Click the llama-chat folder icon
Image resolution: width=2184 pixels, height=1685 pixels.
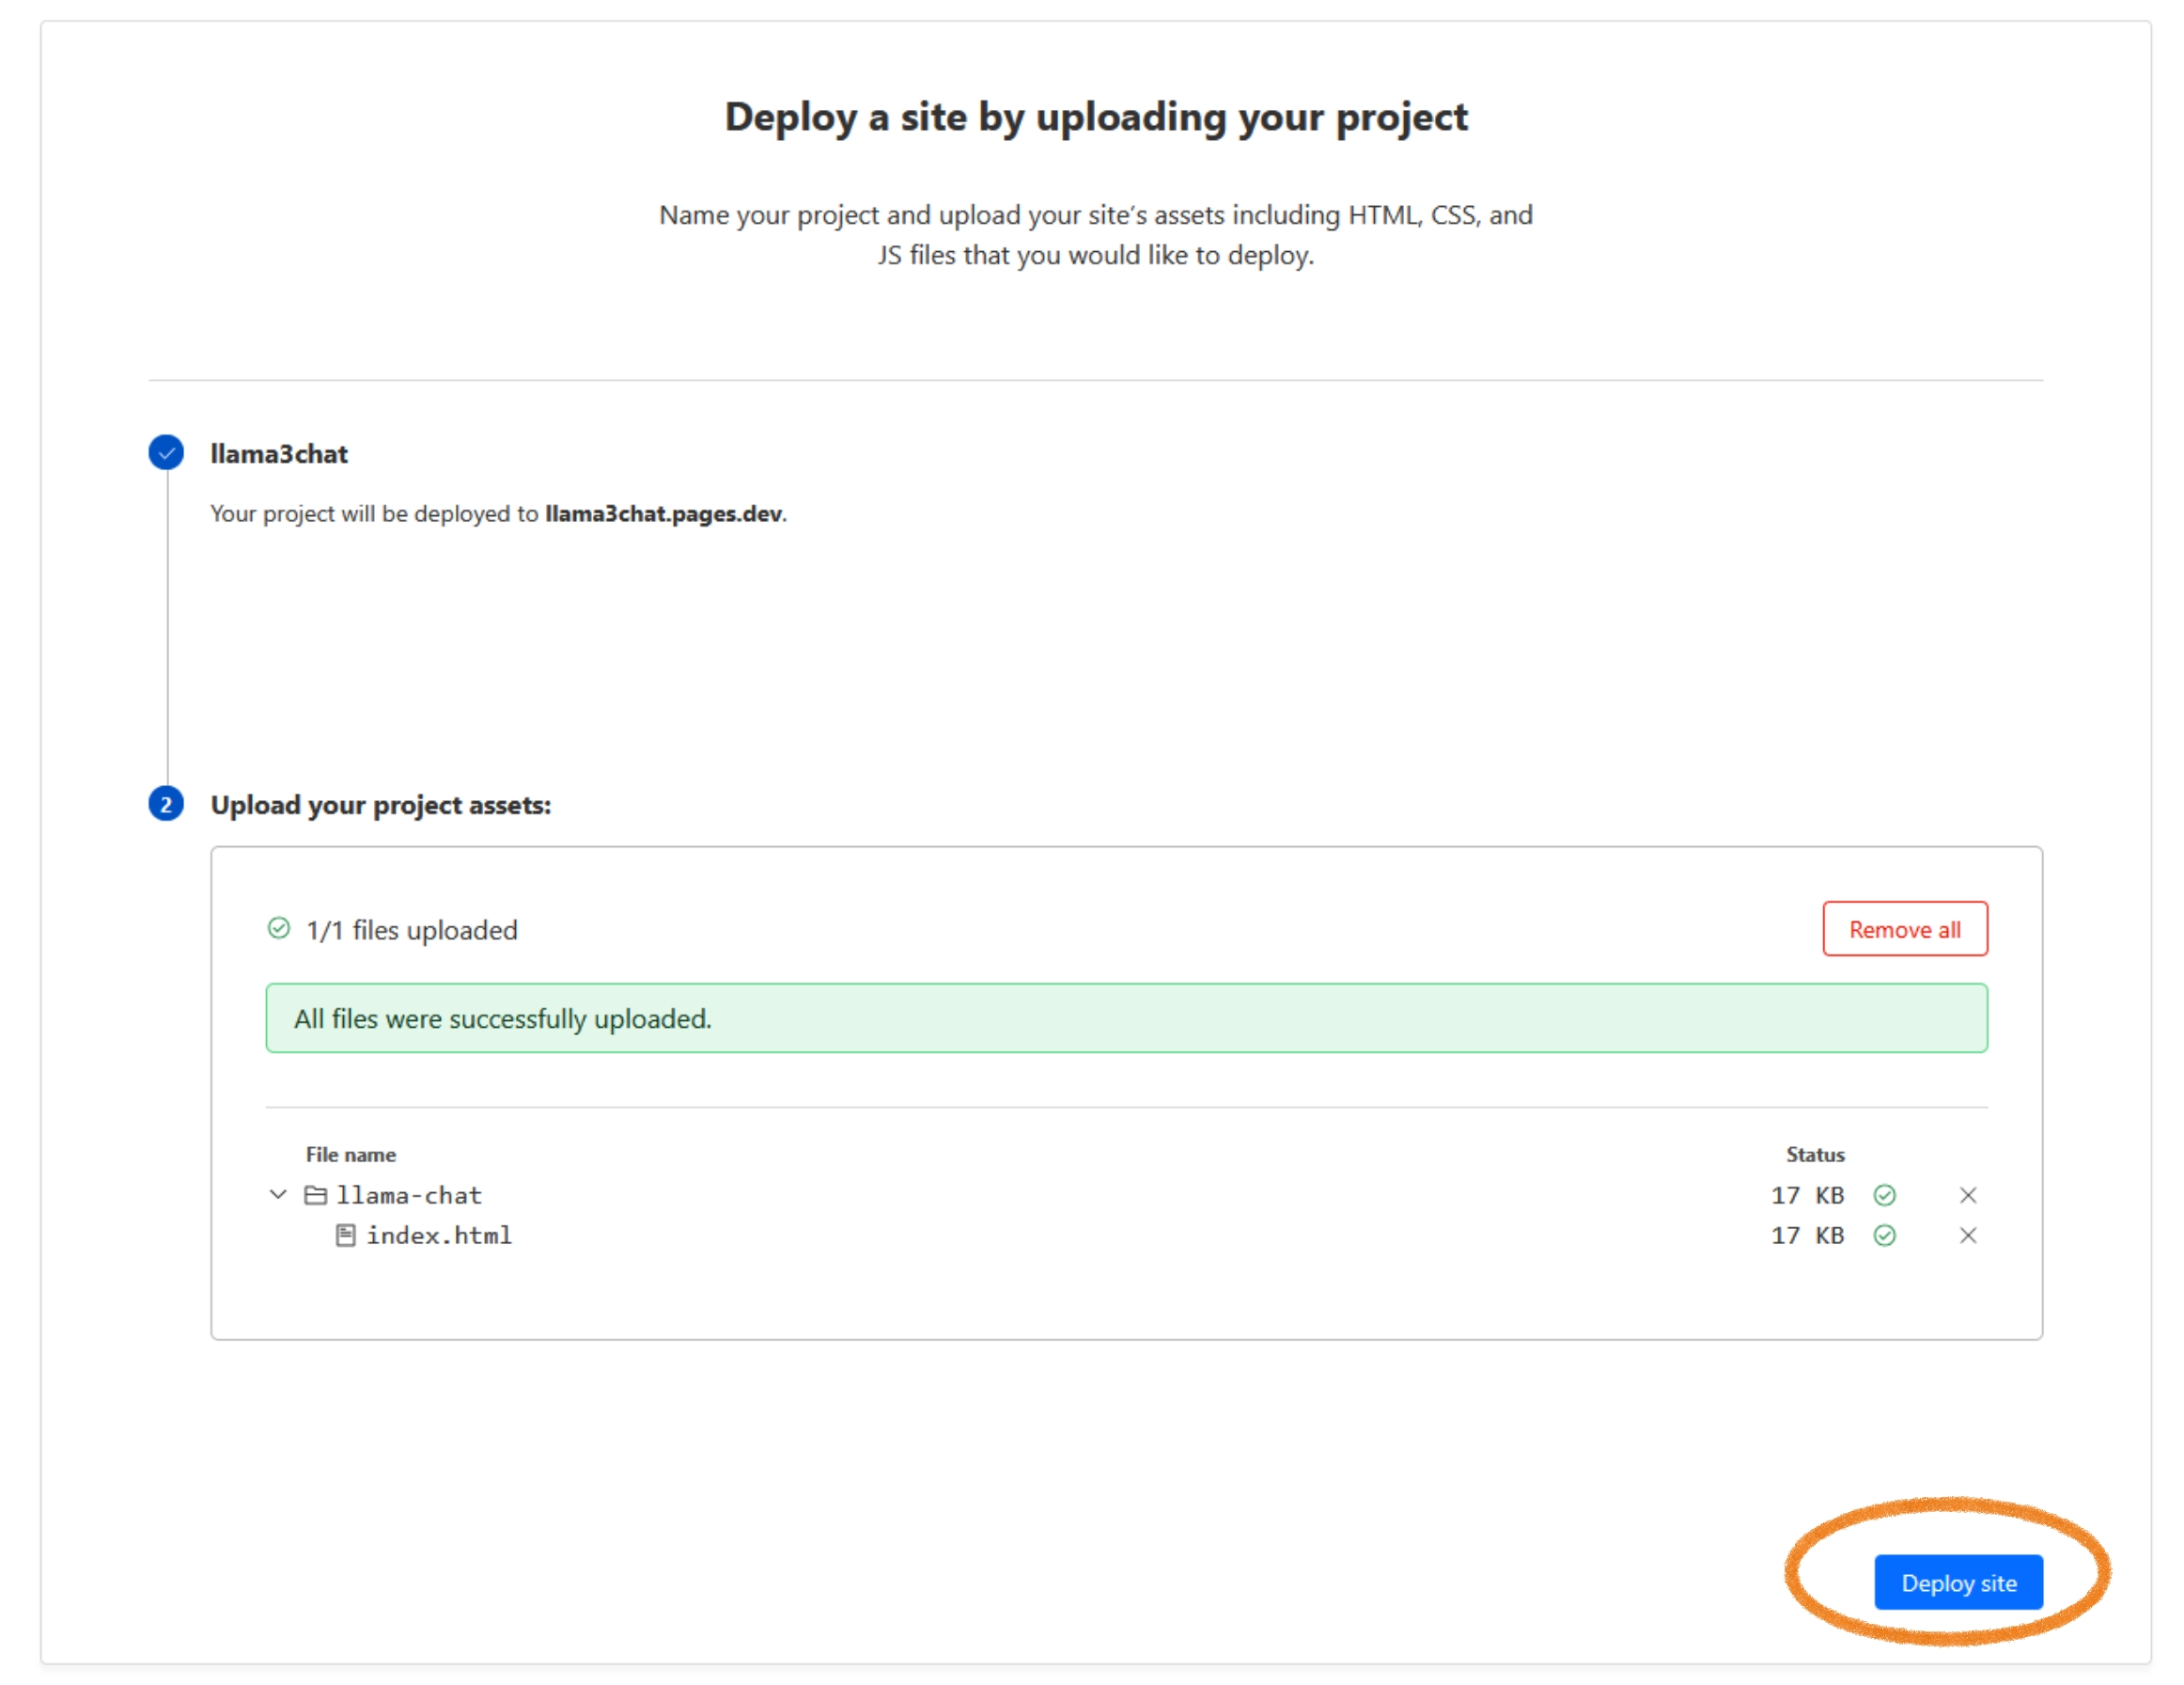(x=315, y=1195)
